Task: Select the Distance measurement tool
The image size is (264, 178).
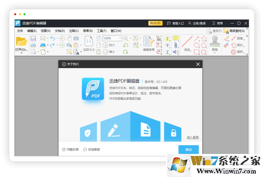Action: [x=238, y=38]
